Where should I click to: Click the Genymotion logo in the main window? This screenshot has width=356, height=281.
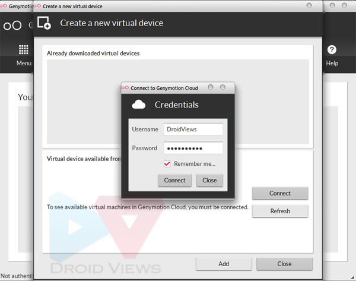pyautogui.click(x=12, y=25)
